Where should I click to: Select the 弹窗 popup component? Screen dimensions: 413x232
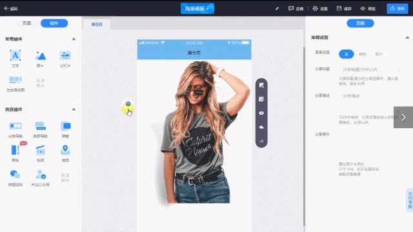65,126
